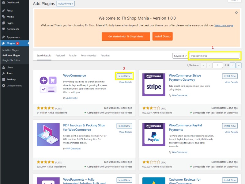Dismiss the Th Shop Mania welcome notice

[x=236, y=13]
